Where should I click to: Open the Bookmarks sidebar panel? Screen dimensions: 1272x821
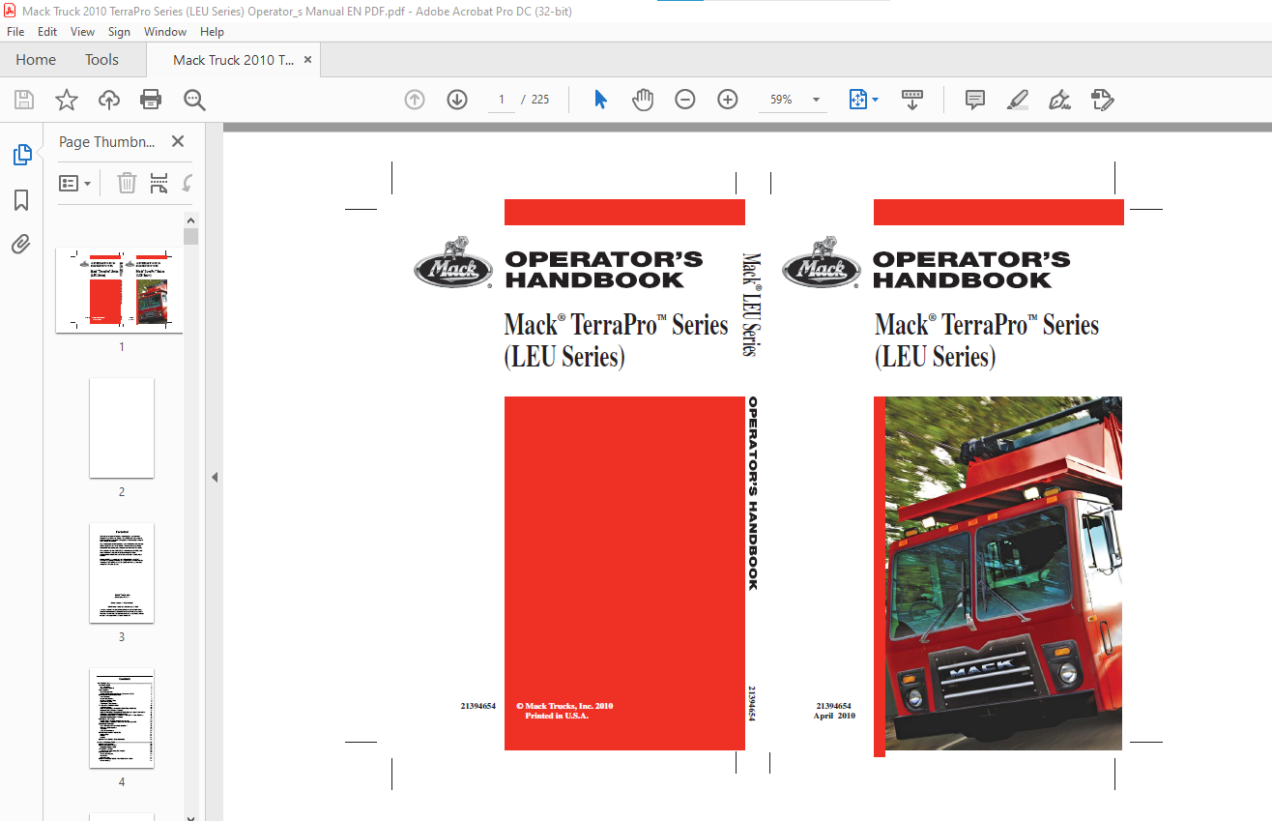[x=21, y=200]
